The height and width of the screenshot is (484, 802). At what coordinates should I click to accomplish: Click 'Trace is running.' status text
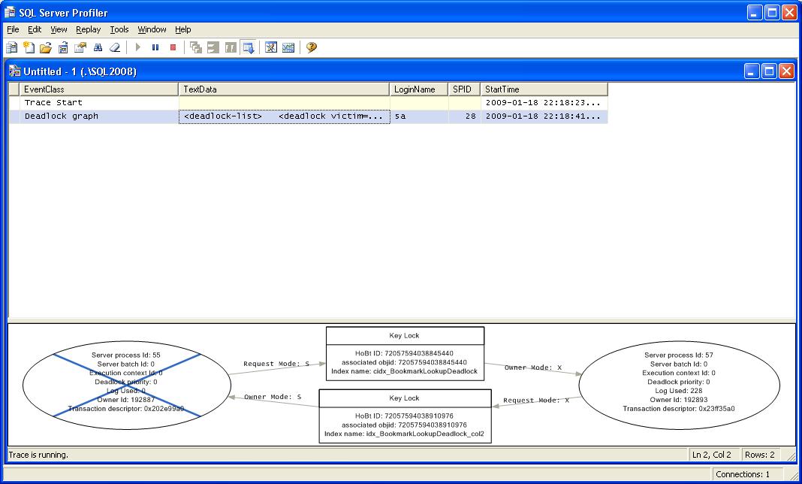pyautogui.click(x=38, y=454)
